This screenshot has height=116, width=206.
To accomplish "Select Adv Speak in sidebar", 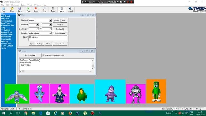I will (6, 16).
